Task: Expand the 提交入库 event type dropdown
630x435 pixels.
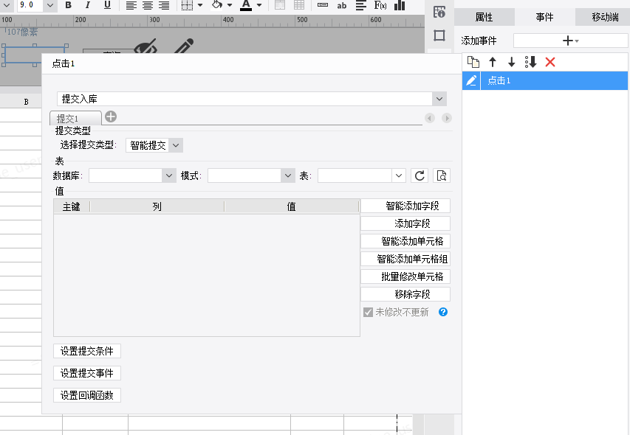Action: 439,99
